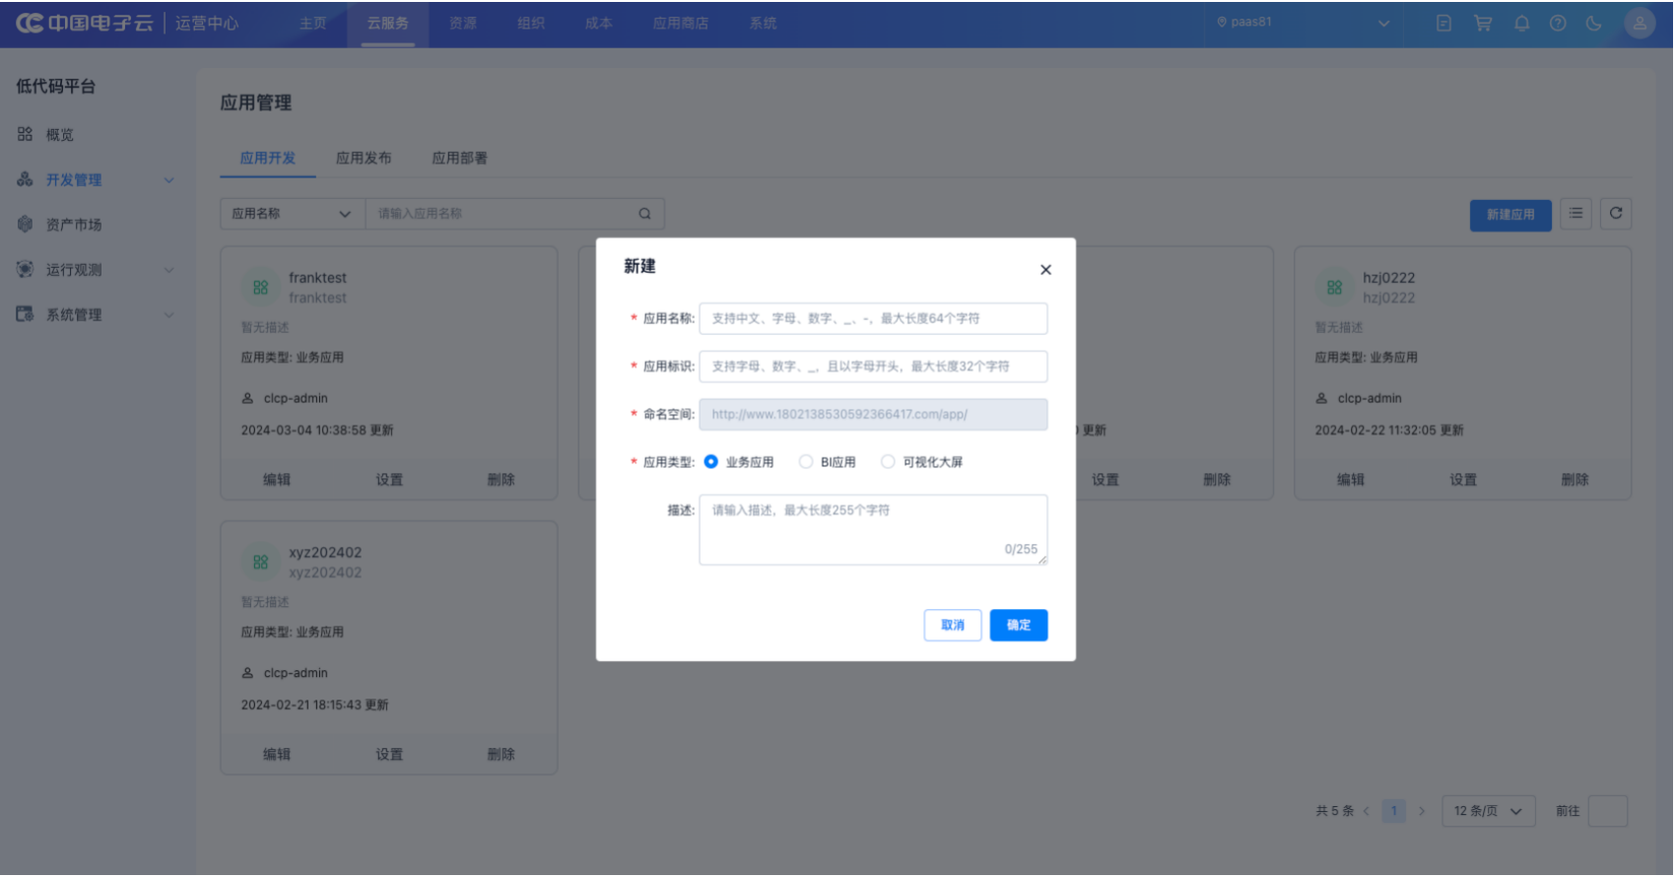
Task: Expand the 系统管理 sidebar group
Action: (168, 315)
